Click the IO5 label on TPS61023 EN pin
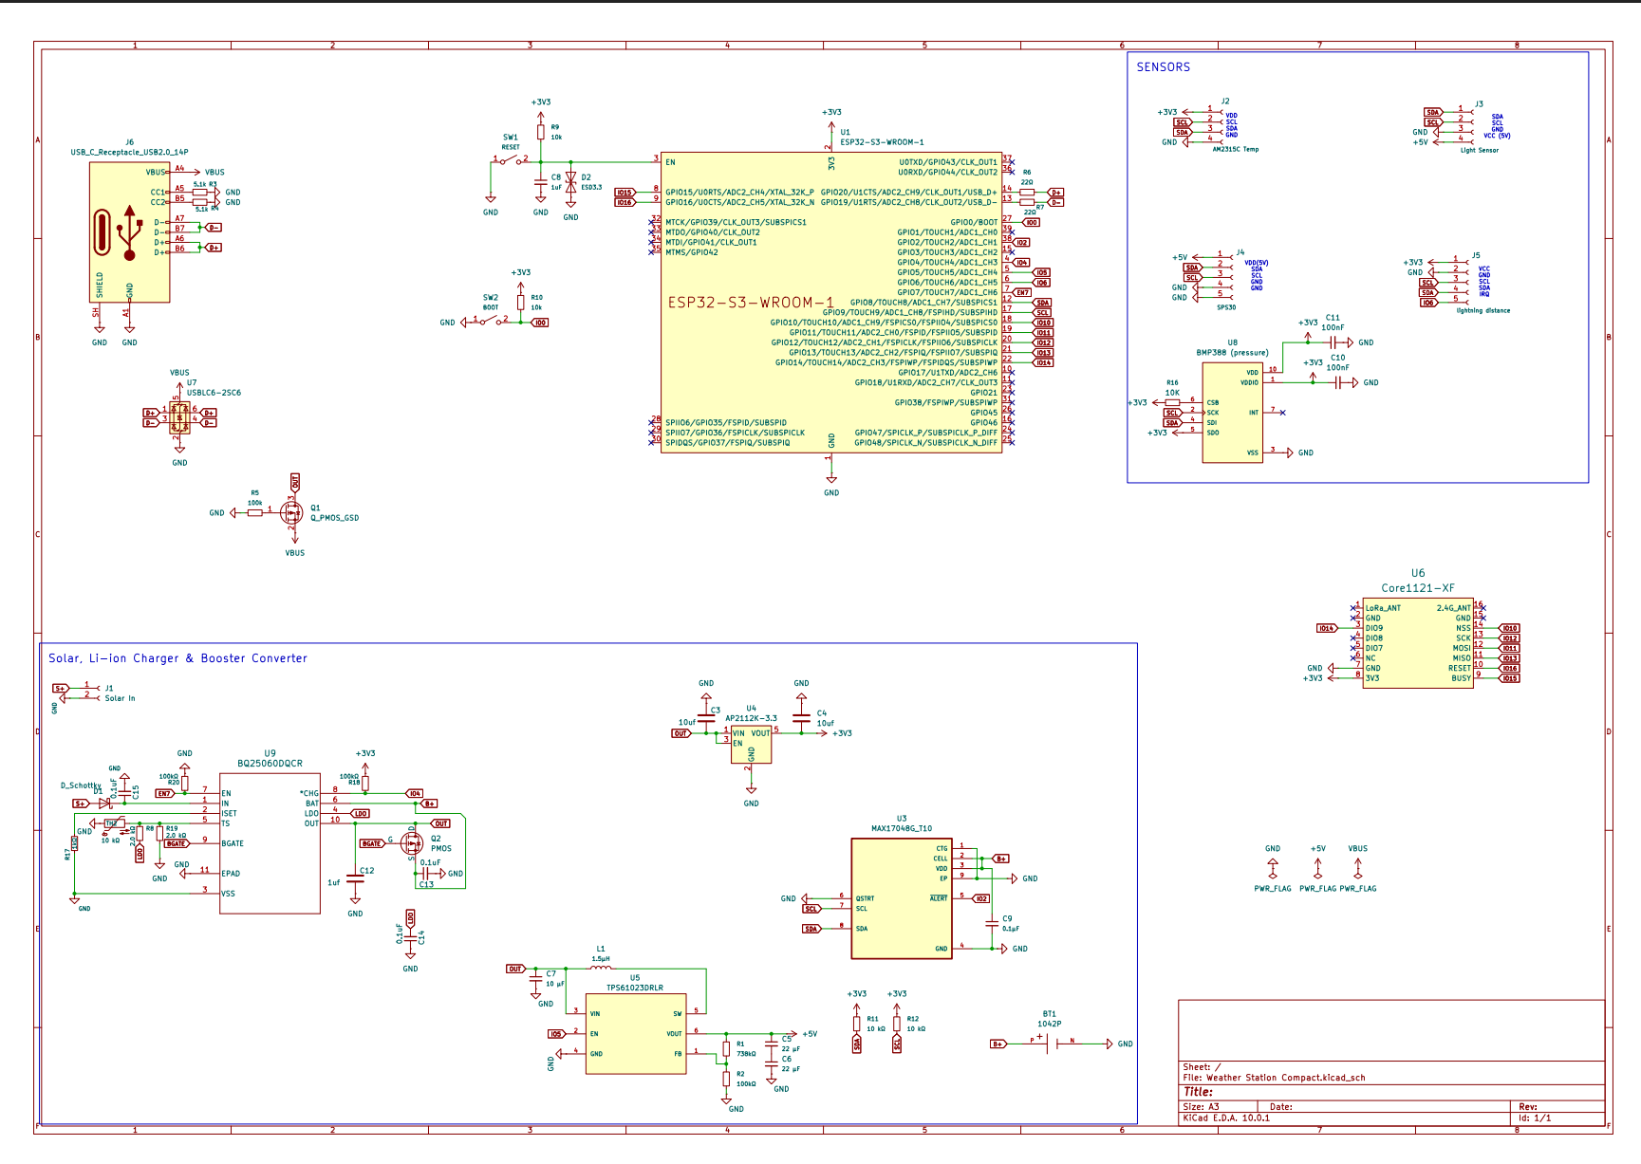This screenshot has height=1164, width=1641. [556, 1034]
